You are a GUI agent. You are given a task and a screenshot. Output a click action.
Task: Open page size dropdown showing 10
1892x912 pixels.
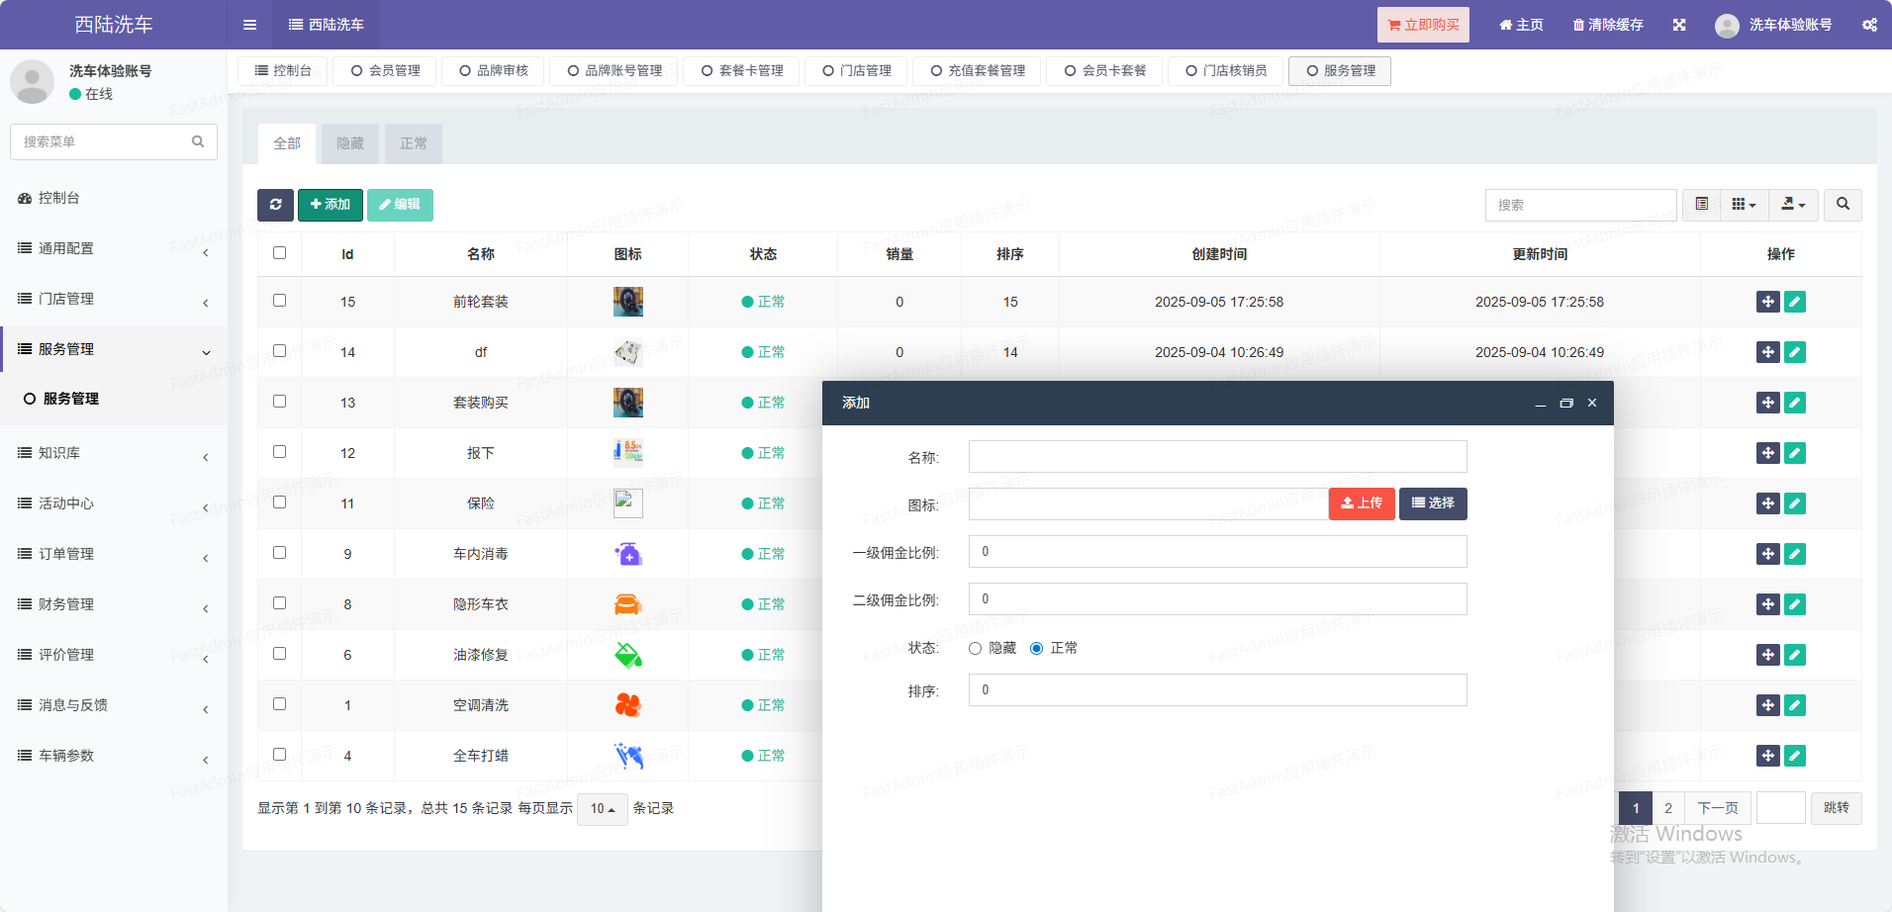pos(602,809)
